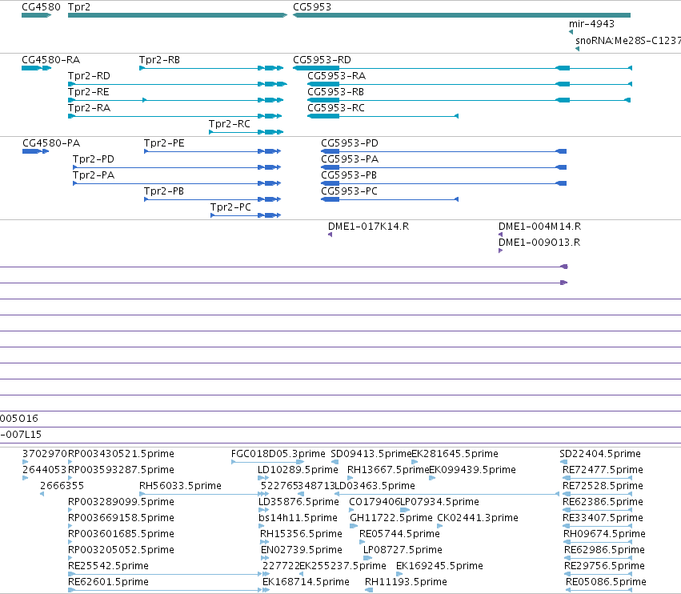Select the CG5953-RC transcript label
Image resolution: width=681 pixels, height=594 pixels.
point(336,108)
